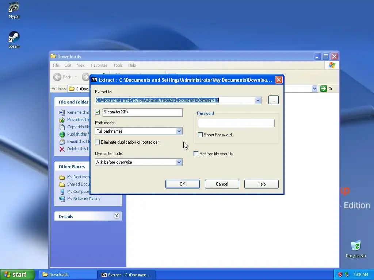Screen dimensions: 374x280
Task: Click the Go arrow icon in Downloads window
Action: point(324,89)
